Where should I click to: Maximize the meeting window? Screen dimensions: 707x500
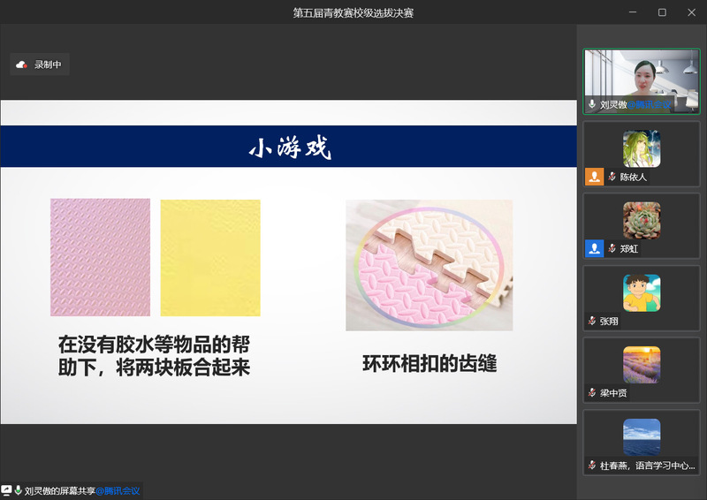coord(662,12)
